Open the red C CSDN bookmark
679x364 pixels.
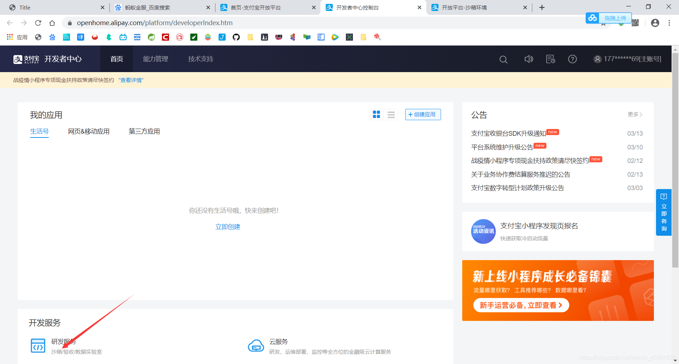coord(166,37)
